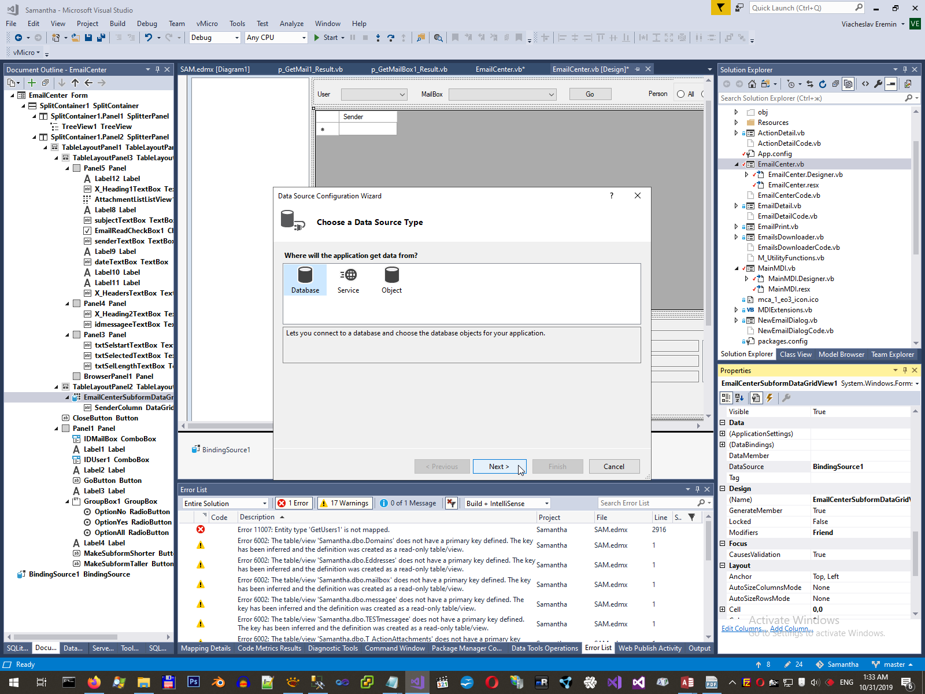
Task: Collapse the Data category in Properties
Action: pos(723,423)
